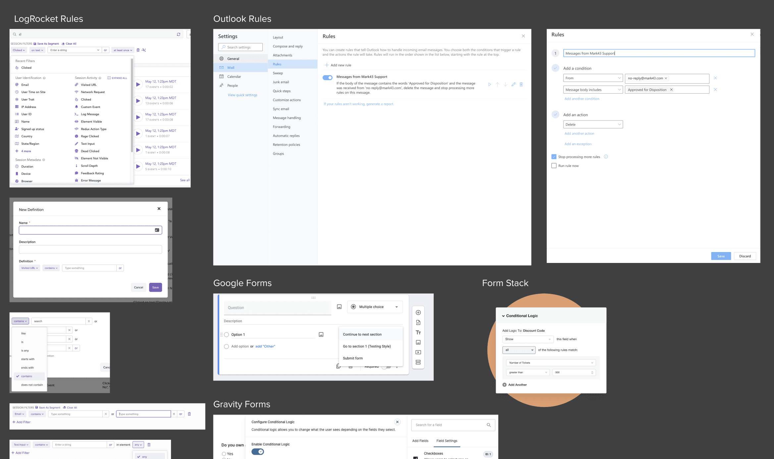This screenshot has width=774, height=459.
Task: Click Gravity Forms field search magnifier icon
Action: (489, 425)
